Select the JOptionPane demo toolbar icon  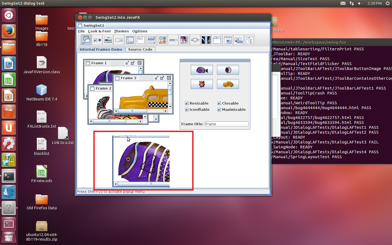(x=163, y=40)
